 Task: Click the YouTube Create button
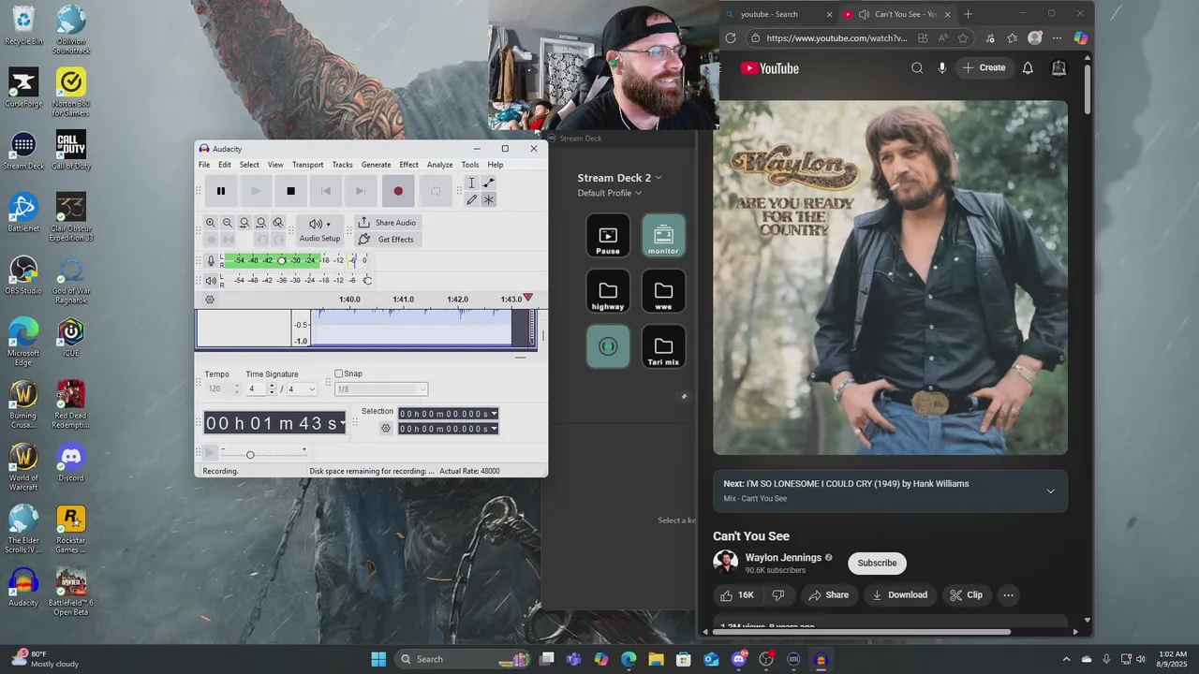pos(984,67)
